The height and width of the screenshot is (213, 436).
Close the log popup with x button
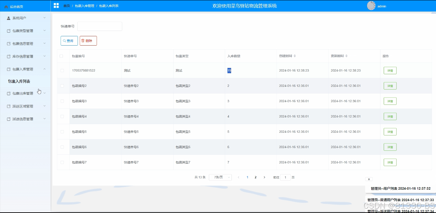coord(369,179)
